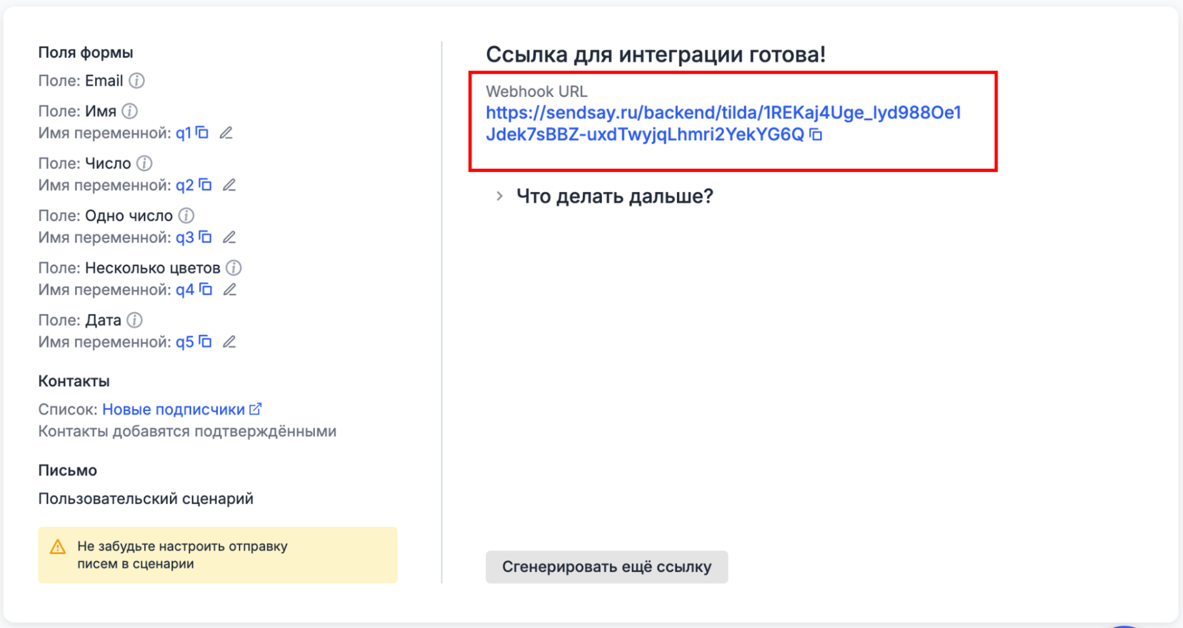Click the Поля формы heading
Viewport: 1183px width, 628px height.
[86, 53]
